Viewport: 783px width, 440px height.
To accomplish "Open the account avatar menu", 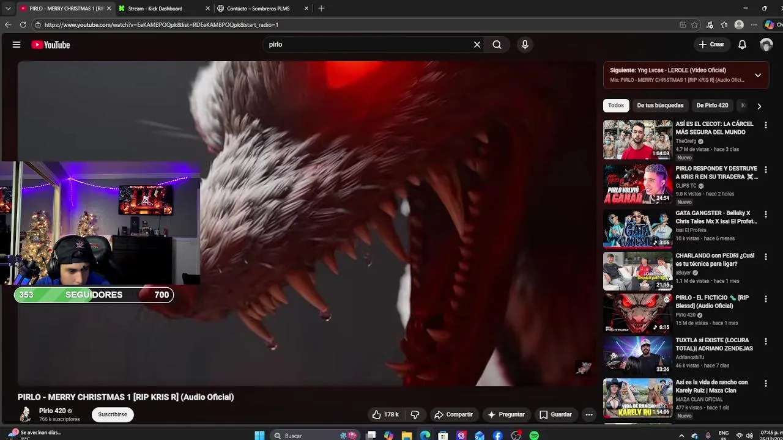I will point(766,45).
